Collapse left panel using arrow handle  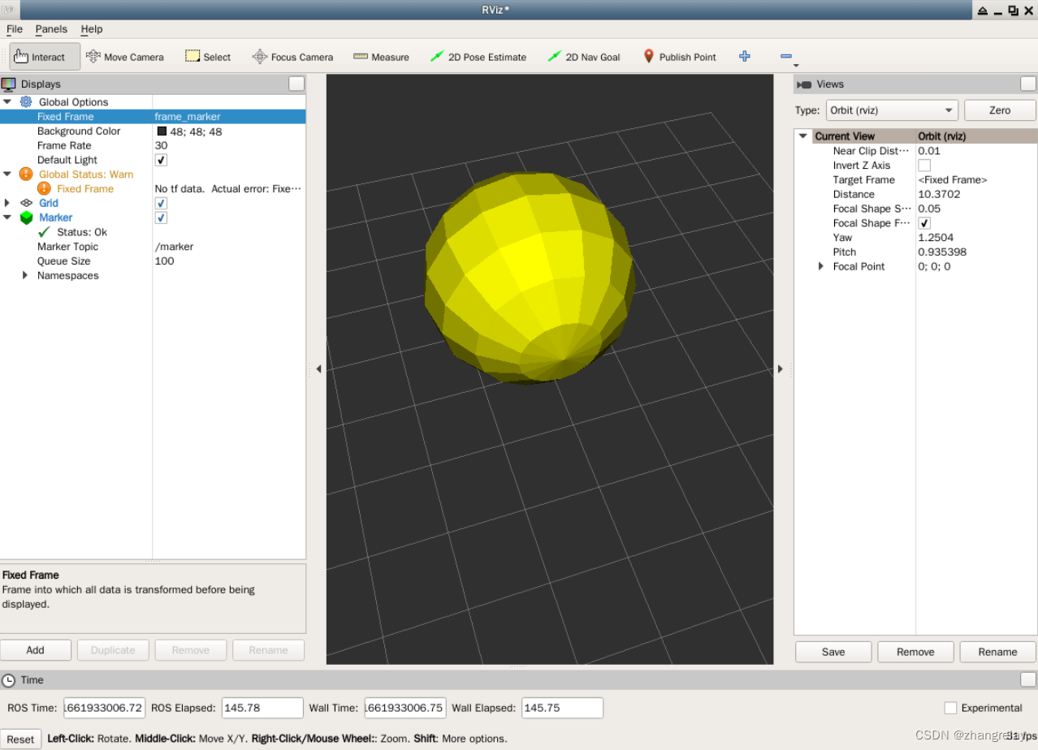(x=318, y=369)
